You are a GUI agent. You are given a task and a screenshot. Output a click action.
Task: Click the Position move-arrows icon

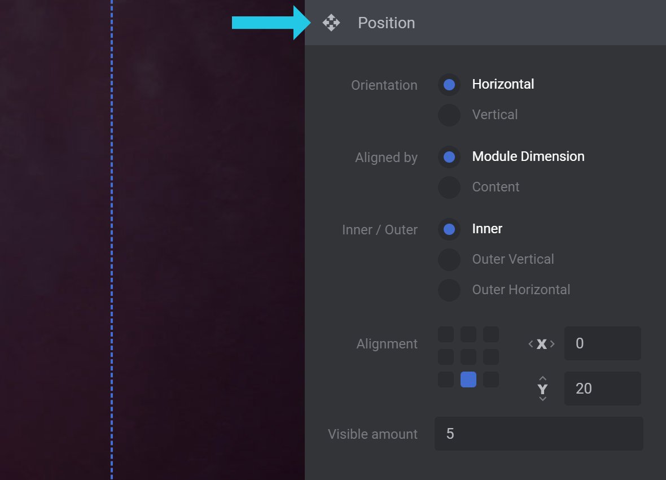click(331, 23)
